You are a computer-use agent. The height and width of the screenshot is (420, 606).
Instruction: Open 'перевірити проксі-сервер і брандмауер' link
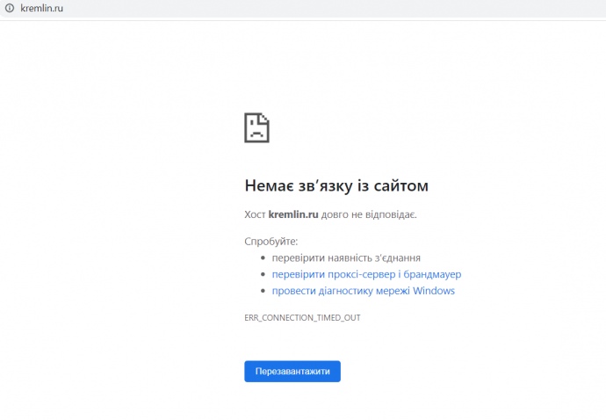366,274
